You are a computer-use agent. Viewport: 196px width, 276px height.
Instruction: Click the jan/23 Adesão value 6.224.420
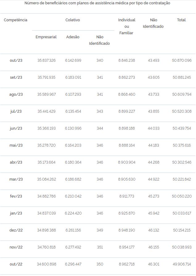click(x=73, y=213)
